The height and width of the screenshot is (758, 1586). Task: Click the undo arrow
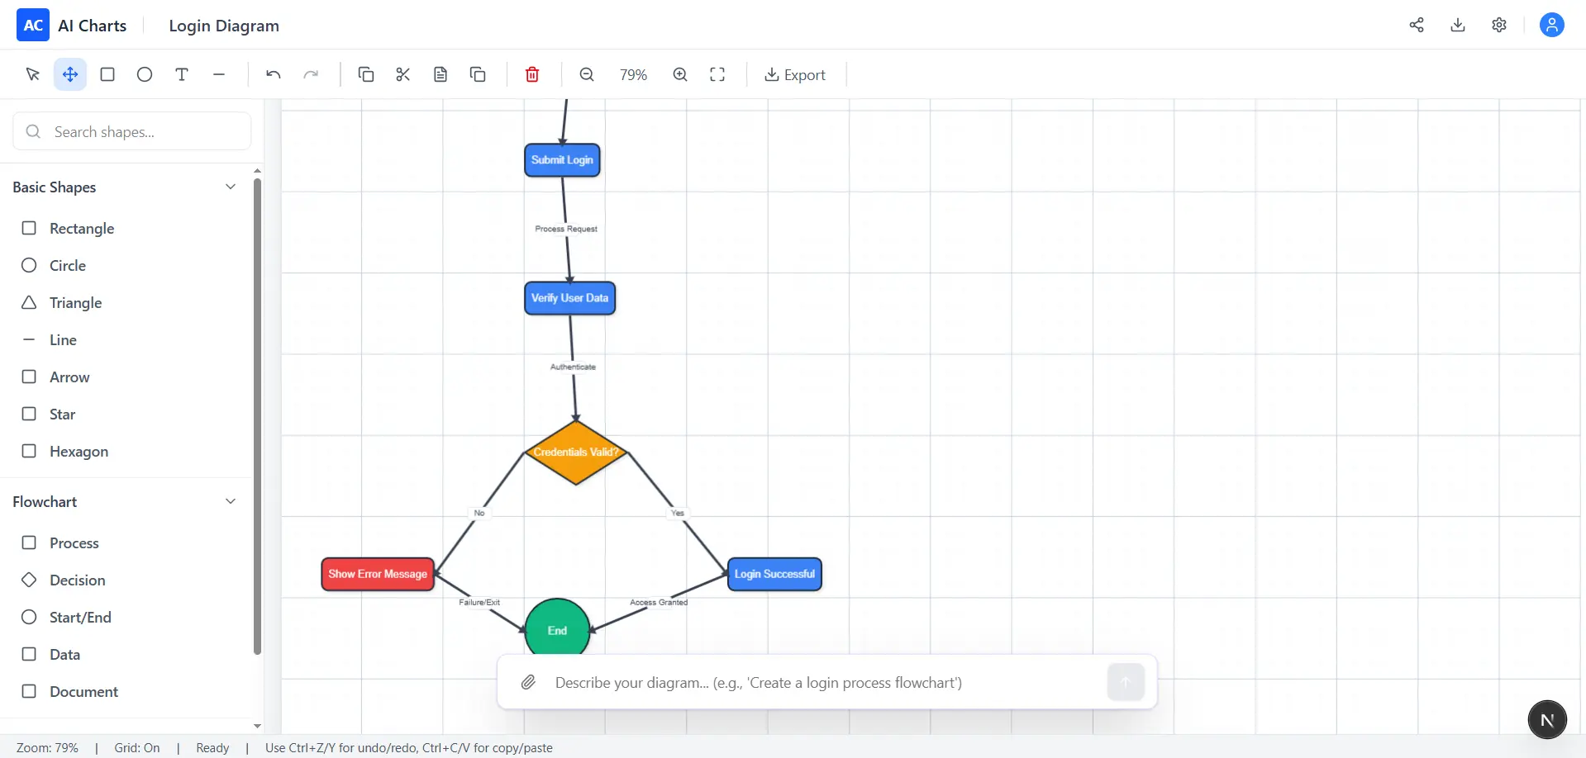pyautogui.click(x=274, y=74)
